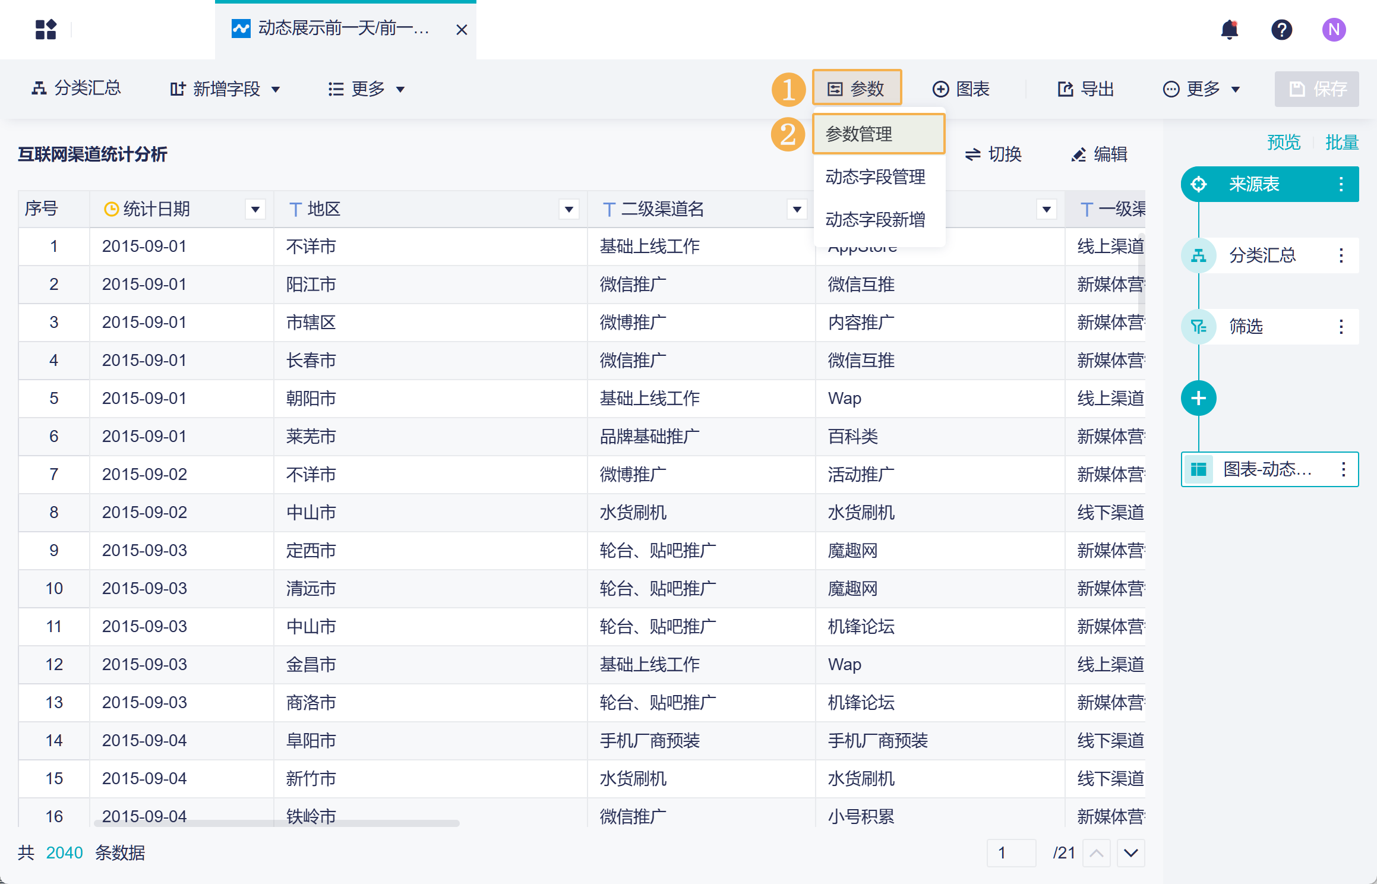Image resolution: width=1377 pixels, height=884 pixels.
Task: Choose 动态字段新增 menu entry
Action: click(x=875, y=220)
